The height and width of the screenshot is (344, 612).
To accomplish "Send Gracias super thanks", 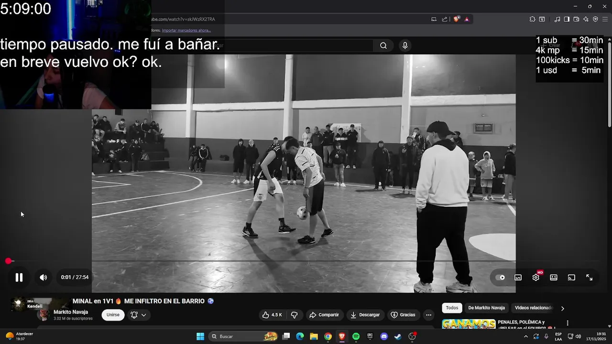I will pos(403,315).
